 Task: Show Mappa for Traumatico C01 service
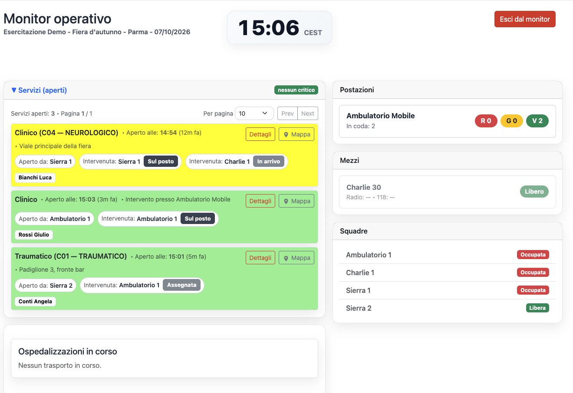[296, 258]
